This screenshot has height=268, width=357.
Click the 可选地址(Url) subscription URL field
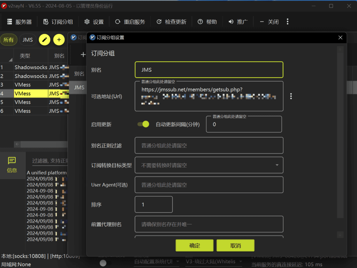tap(209, 96)
